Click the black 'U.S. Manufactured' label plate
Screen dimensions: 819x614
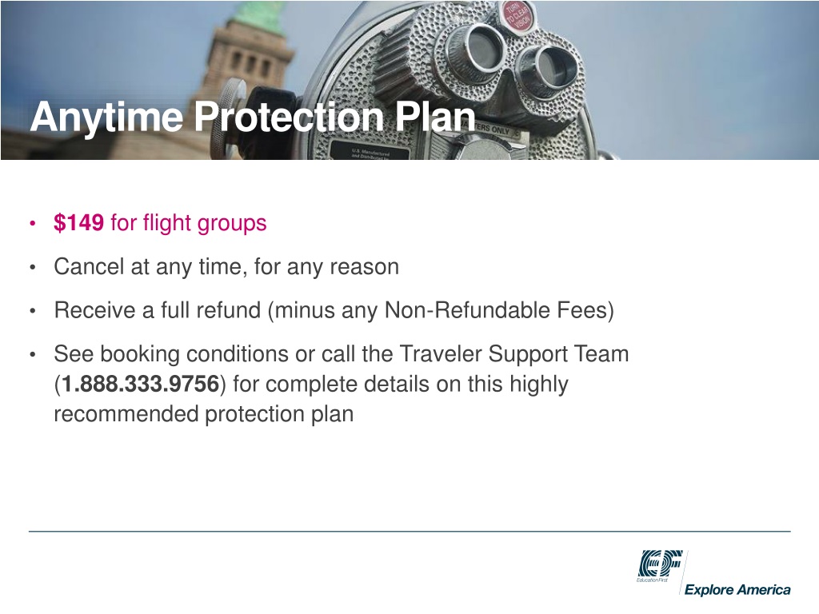(369, 152)
